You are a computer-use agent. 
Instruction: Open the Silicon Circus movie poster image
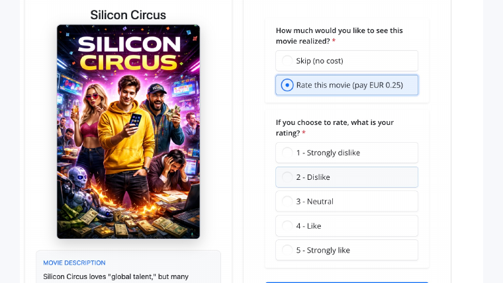tap(128, 132)
